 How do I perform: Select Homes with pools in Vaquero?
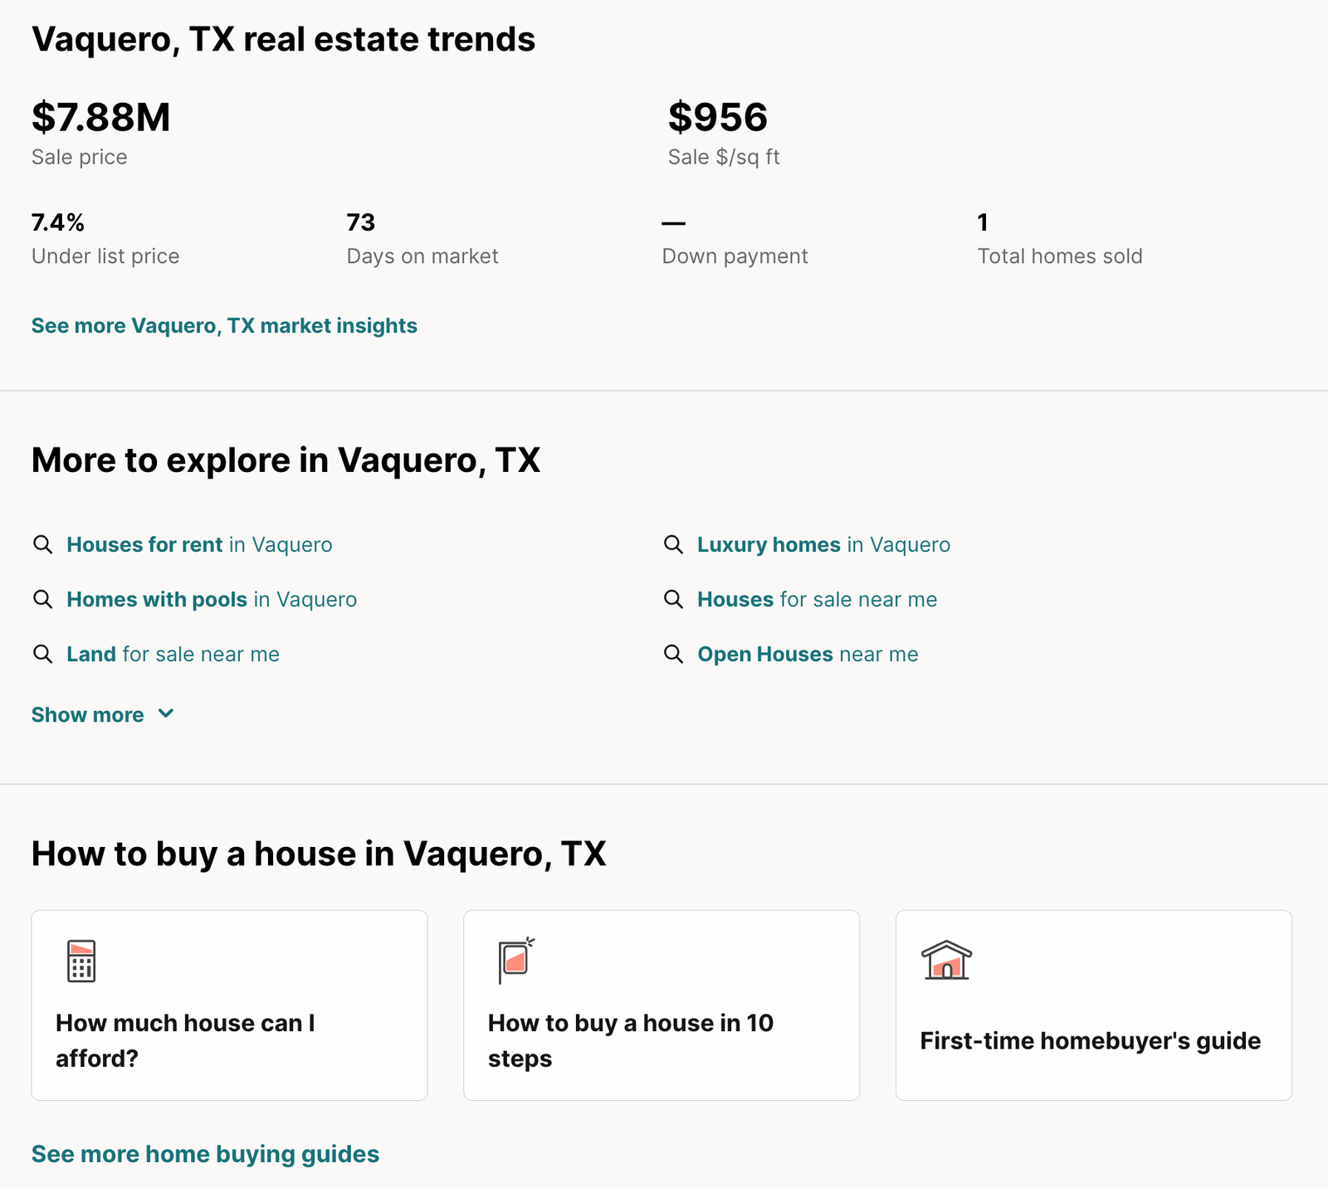pyautogui.click(x=212, y=599)
